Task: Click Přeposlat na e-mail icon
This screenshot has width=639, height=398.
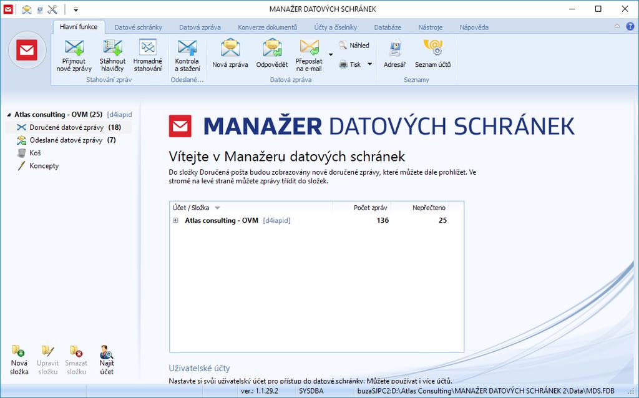Action: [x=309, y=47]
